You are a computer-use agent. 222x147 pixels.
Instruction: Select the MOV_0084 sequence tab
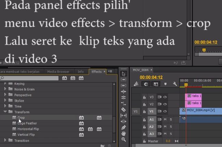pyautogui.click(x=140, y=70)
